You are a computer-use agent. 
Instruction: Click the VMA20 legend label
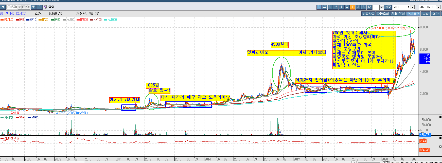(x=35, y=117)
